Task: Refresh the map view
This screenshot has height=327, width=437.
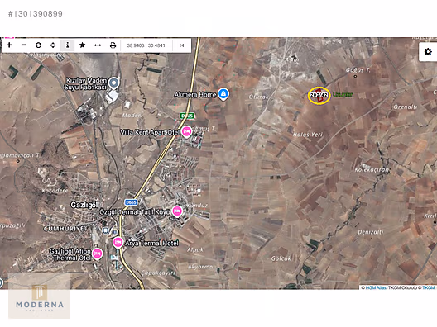Action: (38, 45)
